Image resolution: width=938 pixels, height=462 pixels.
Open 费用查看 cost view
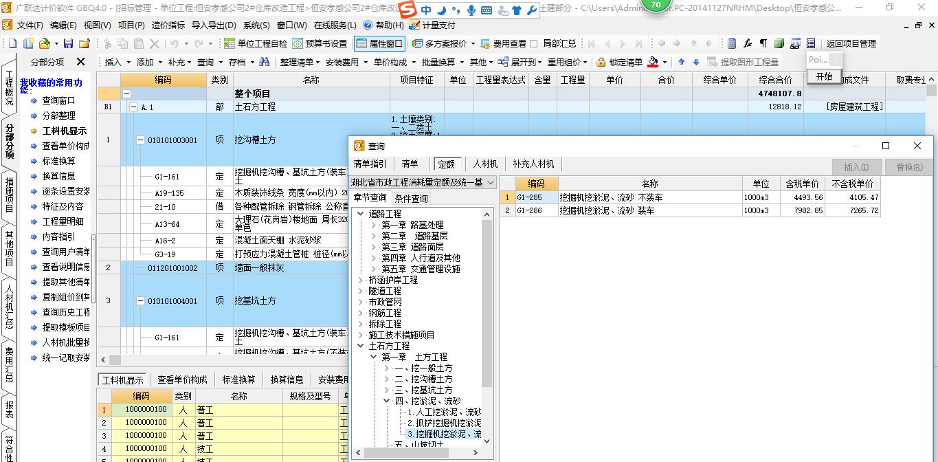coord(504,43)
